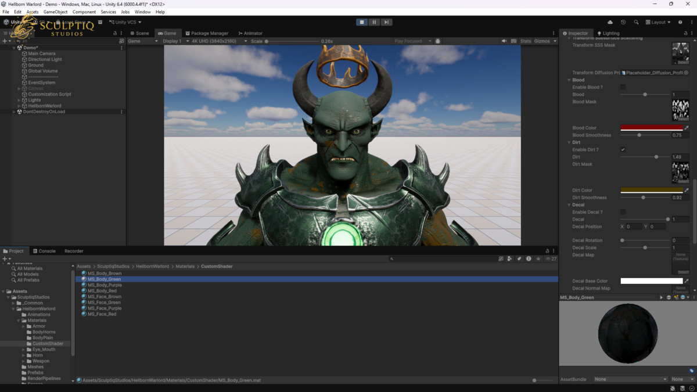The width and height of the screenshot is (697, 392).
Task: Open the debug mode bug icon in status bar
Action: 673,388
